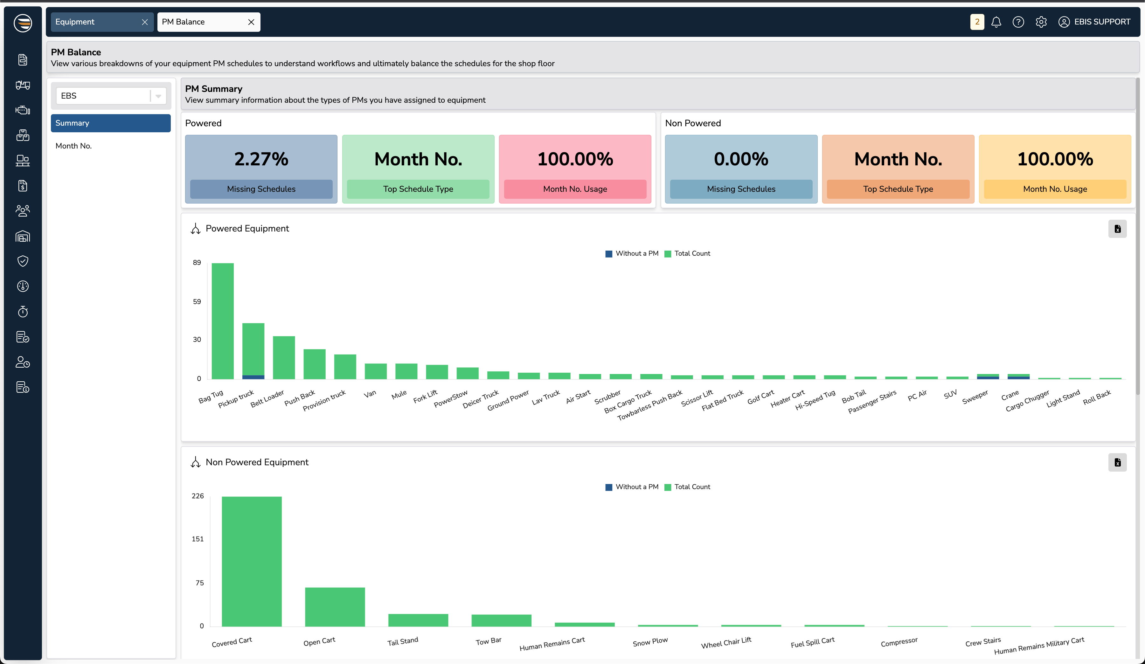
Task: Open the engine sidebar icon
Action: click(23, 110)
